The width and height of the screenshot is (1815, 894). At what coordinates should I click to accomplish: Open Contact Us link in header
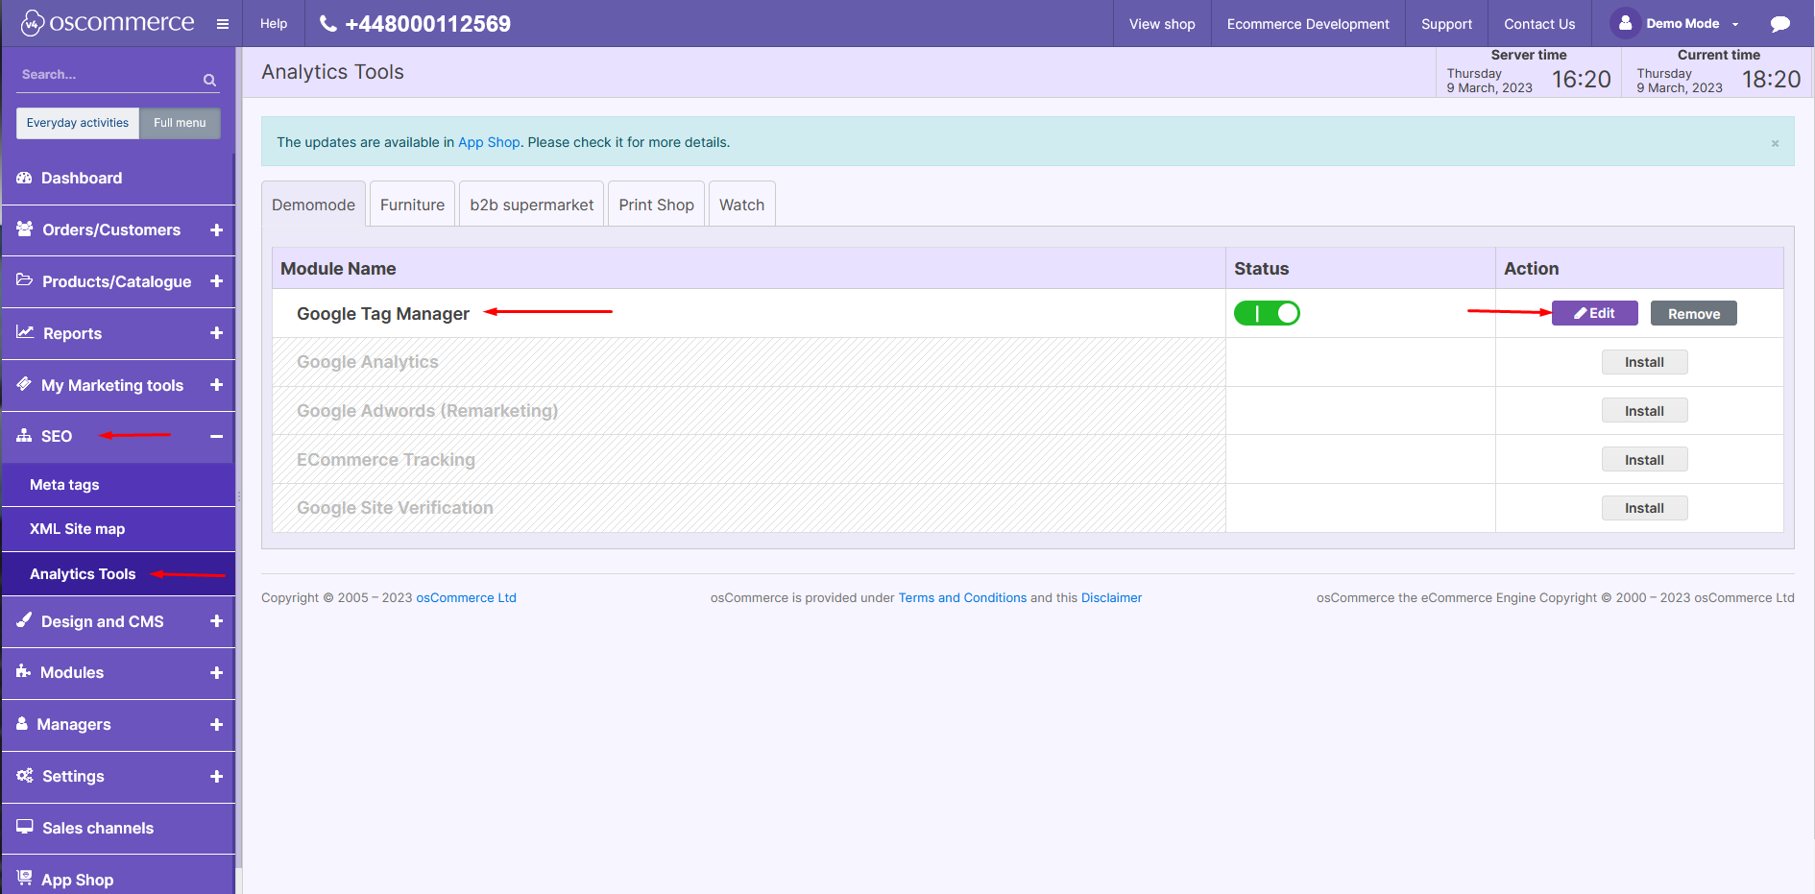point(1539,24)
